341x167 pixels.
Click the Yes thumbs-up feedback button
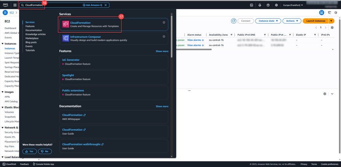tap(30, 151)
